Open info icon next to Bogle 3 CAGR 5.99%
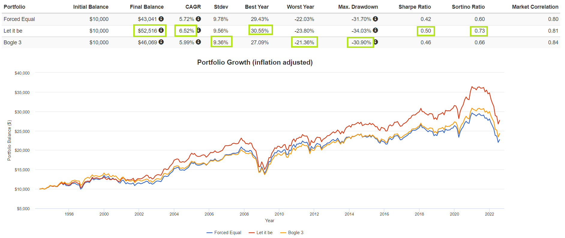Screen dimensions: 565x238 pos(198,42)
